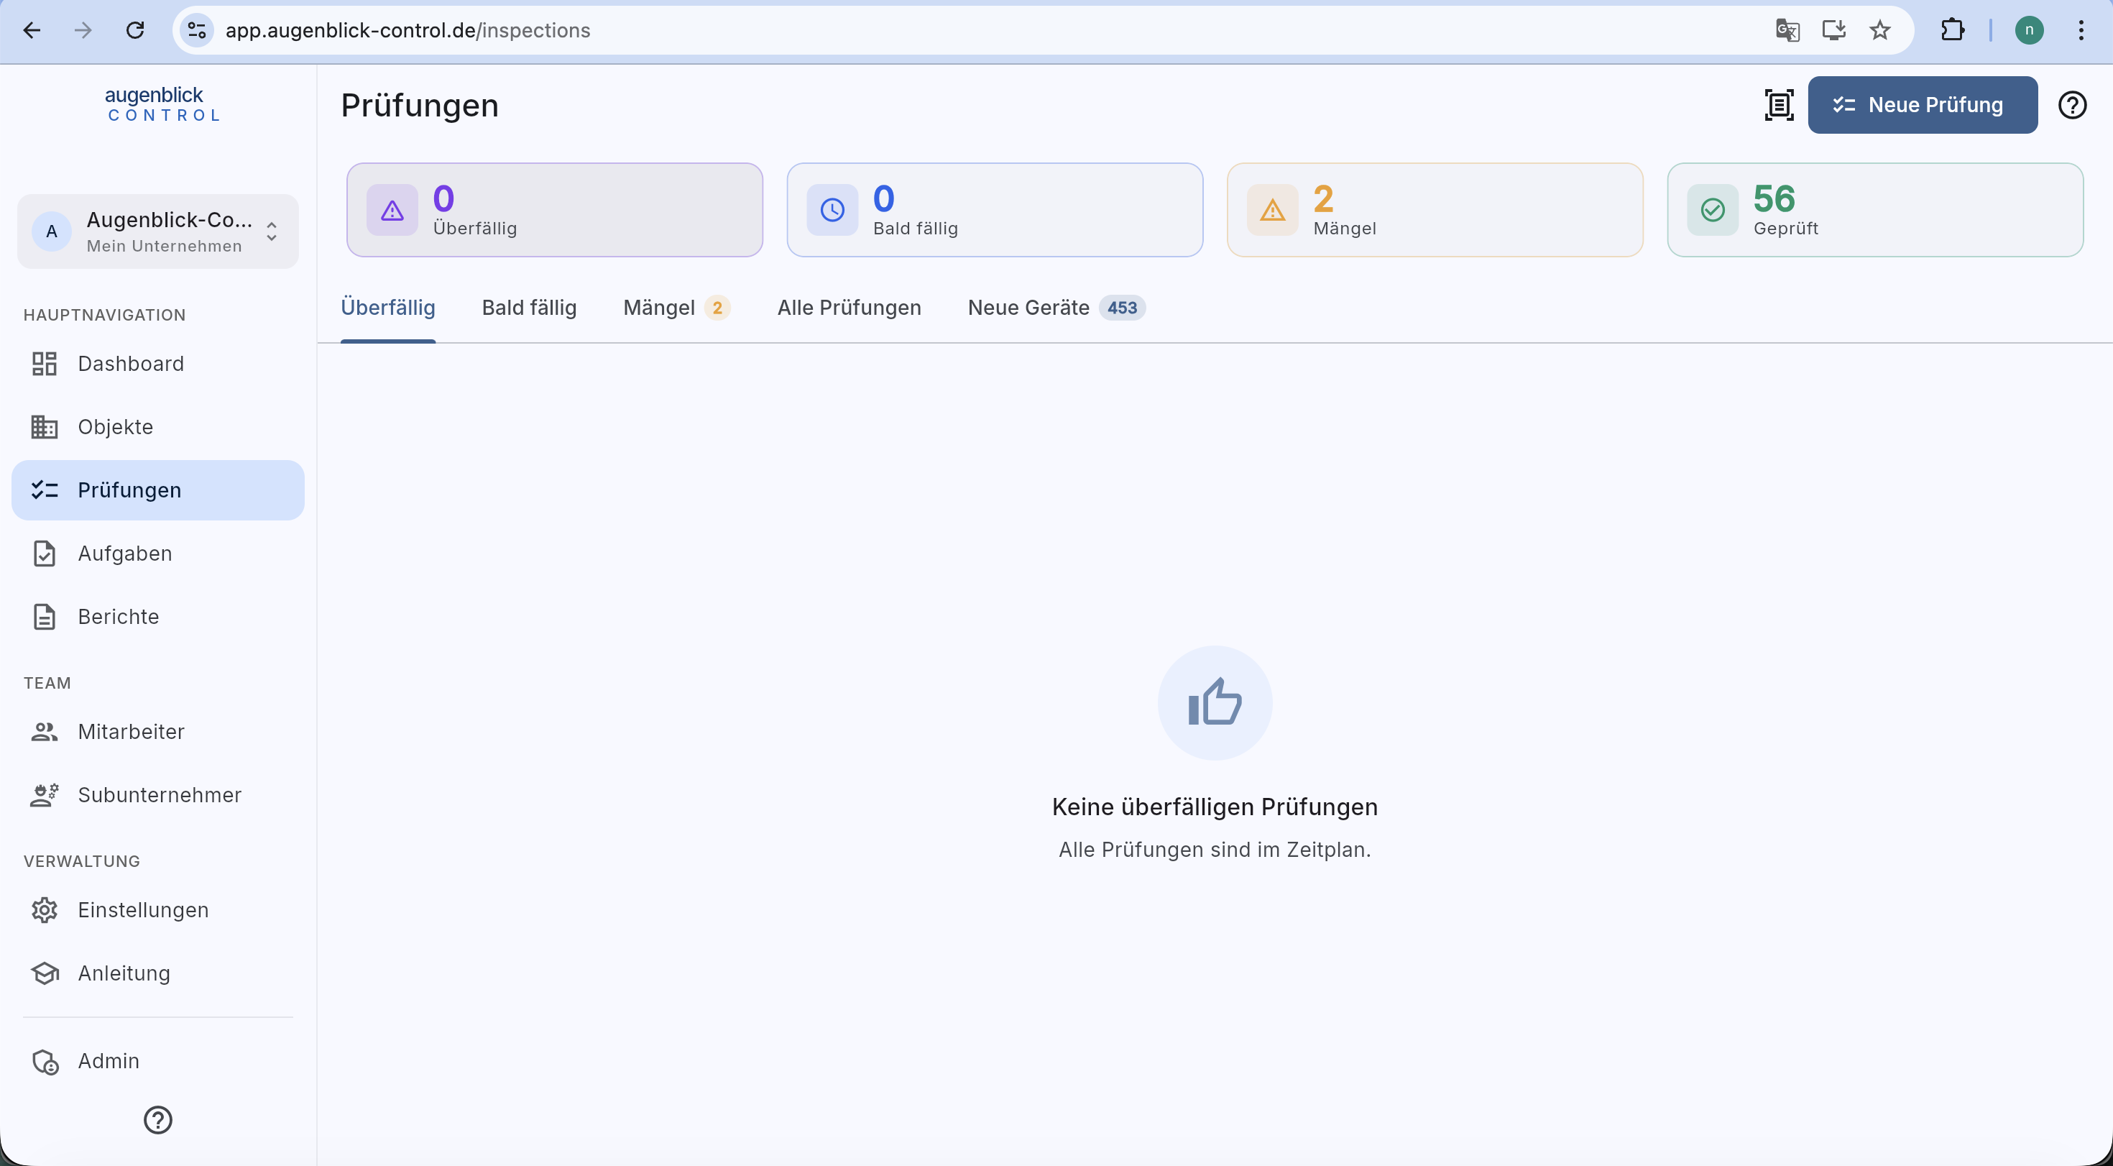This screenshot has width=2113, height=1166.
Task: Switch to the Neue Geräte tab
Action: (x=1056, y=308)
